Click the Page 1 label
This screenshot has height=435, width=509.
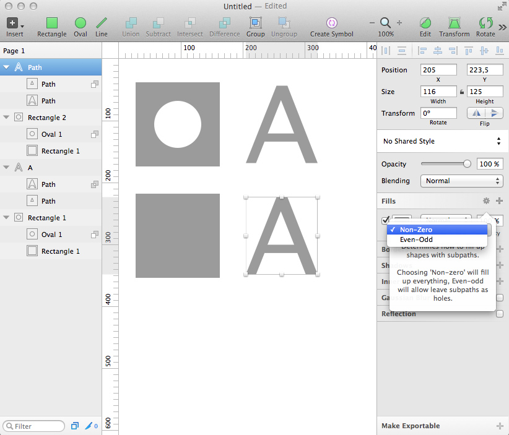point(15,50)
